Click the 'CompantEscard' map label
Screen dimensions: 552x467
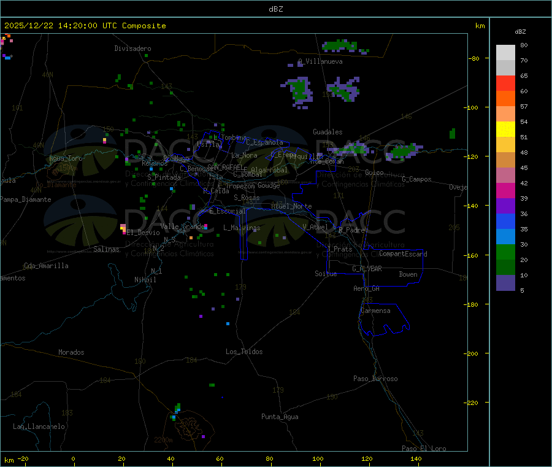pos(404,254)
